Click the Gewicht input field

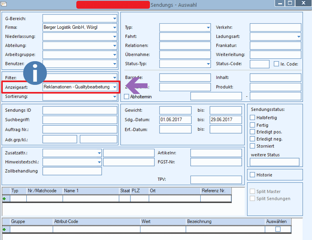coord(175,110)
